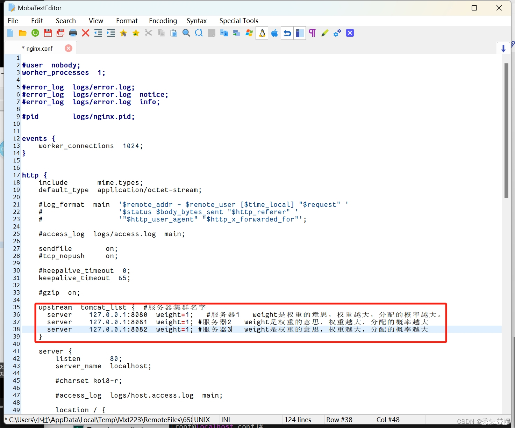Open the File menu

point(13,21)
